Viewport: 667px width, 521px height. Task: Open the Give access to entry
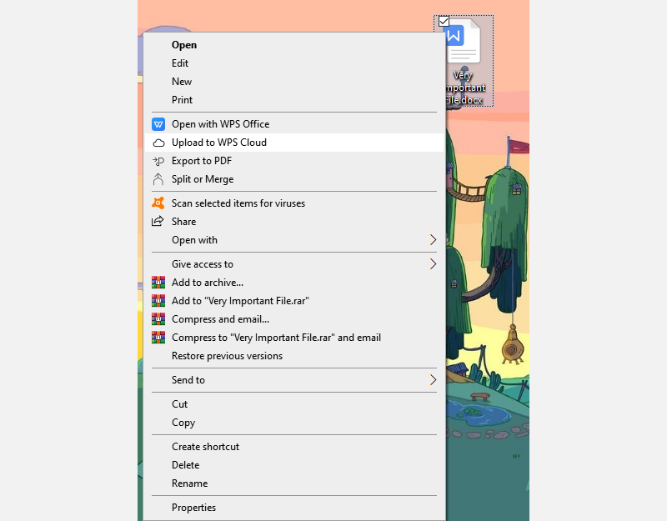294,264
